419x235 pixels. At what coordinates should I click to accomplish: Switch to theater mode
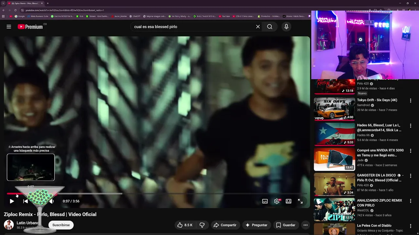coord(288,201)
